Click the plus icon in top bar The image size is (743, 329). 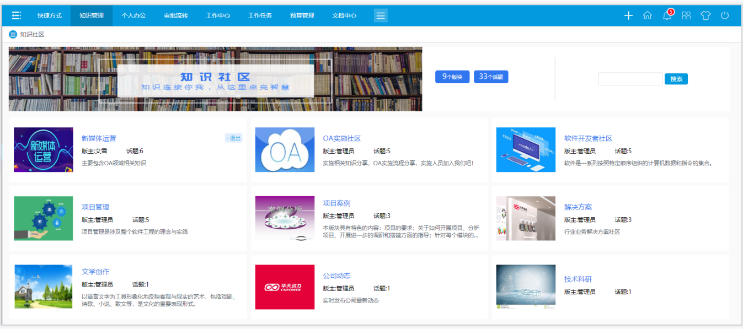click(x=628, y=15)
